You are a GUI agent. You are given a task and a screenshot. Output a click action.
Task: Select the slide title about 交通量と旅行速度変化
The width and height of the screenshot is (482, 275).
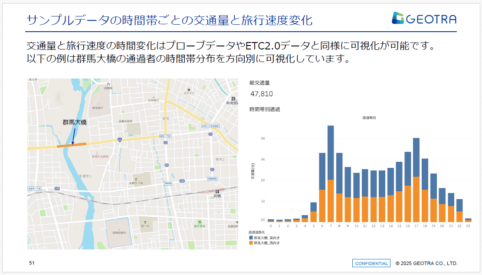tap(170, 19)
